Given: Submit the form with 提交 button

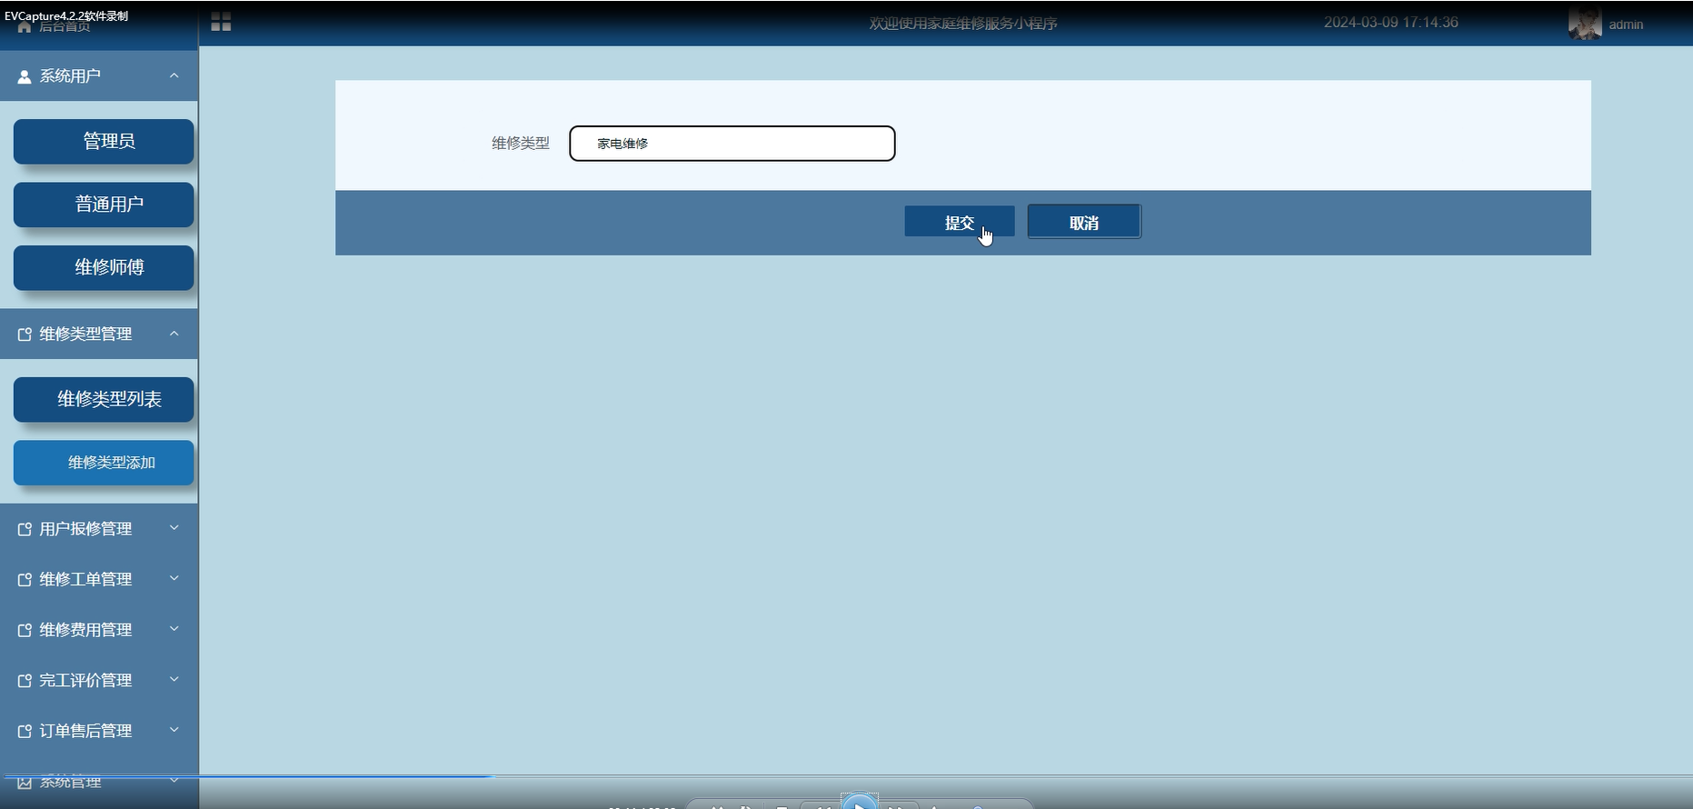Looking at the screenshot, I should point(960,222).
